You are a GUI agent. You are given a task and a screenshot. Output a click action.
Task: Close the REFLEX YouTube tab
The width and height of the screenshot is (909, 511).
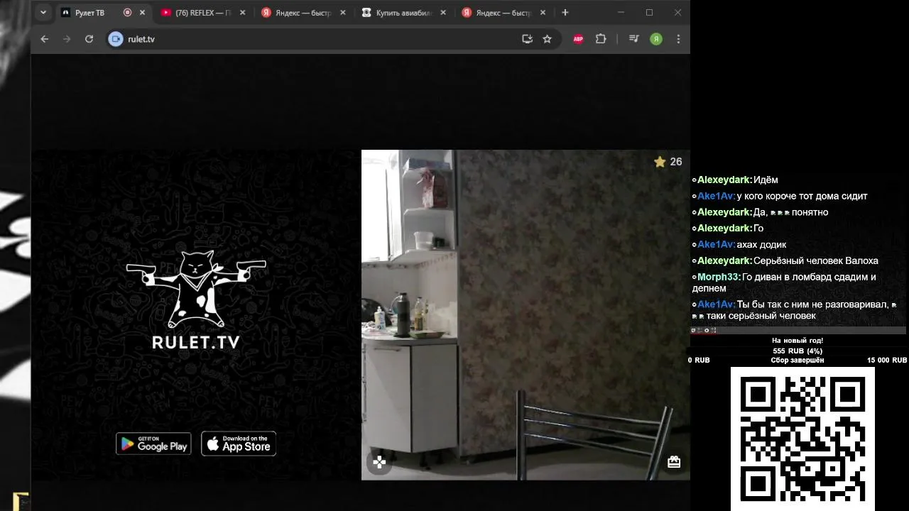point(243,13)
